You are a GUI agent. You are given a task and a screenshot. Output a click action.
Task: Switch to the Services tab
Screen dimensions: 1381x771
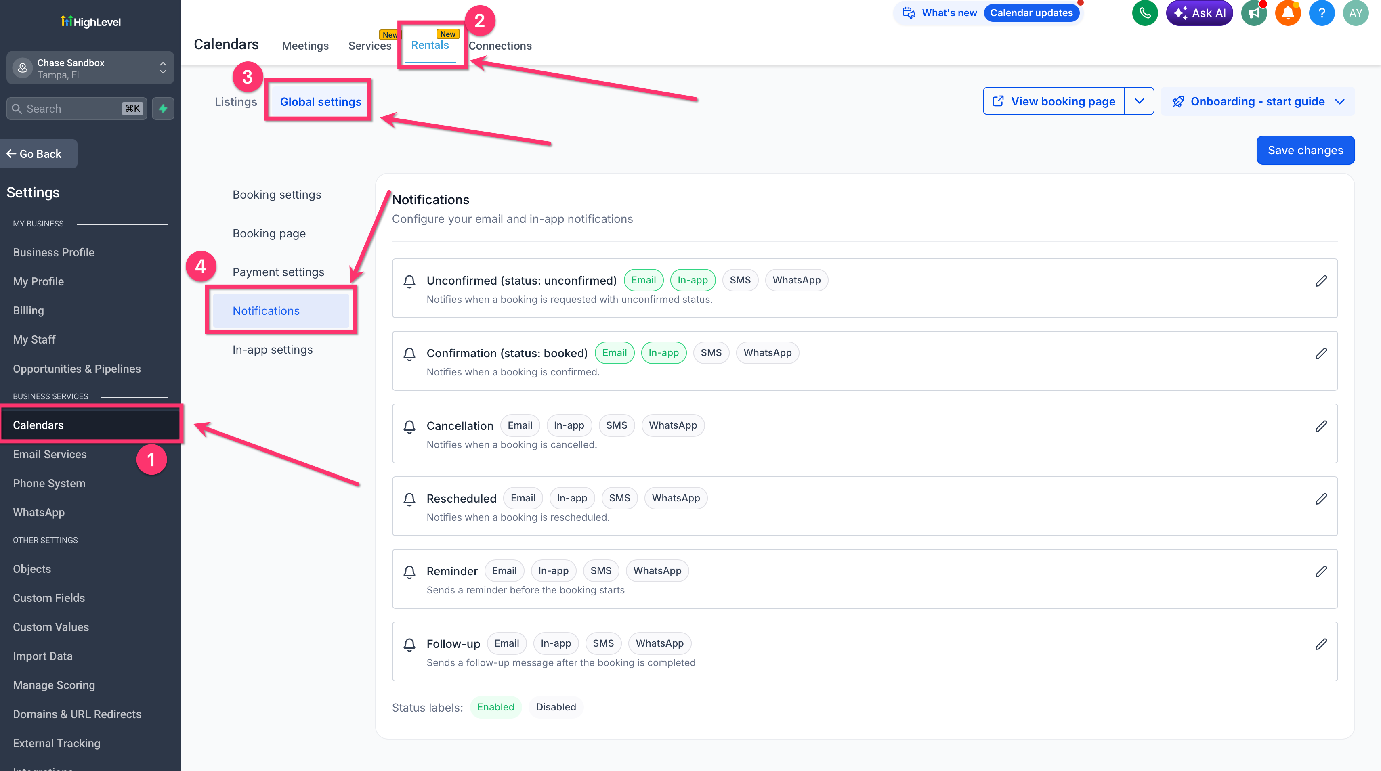pos(370,46)
